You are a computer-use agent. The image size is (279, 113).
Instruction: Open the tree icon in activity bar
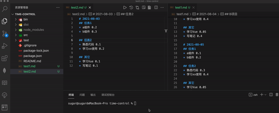[x=5, y=95]
